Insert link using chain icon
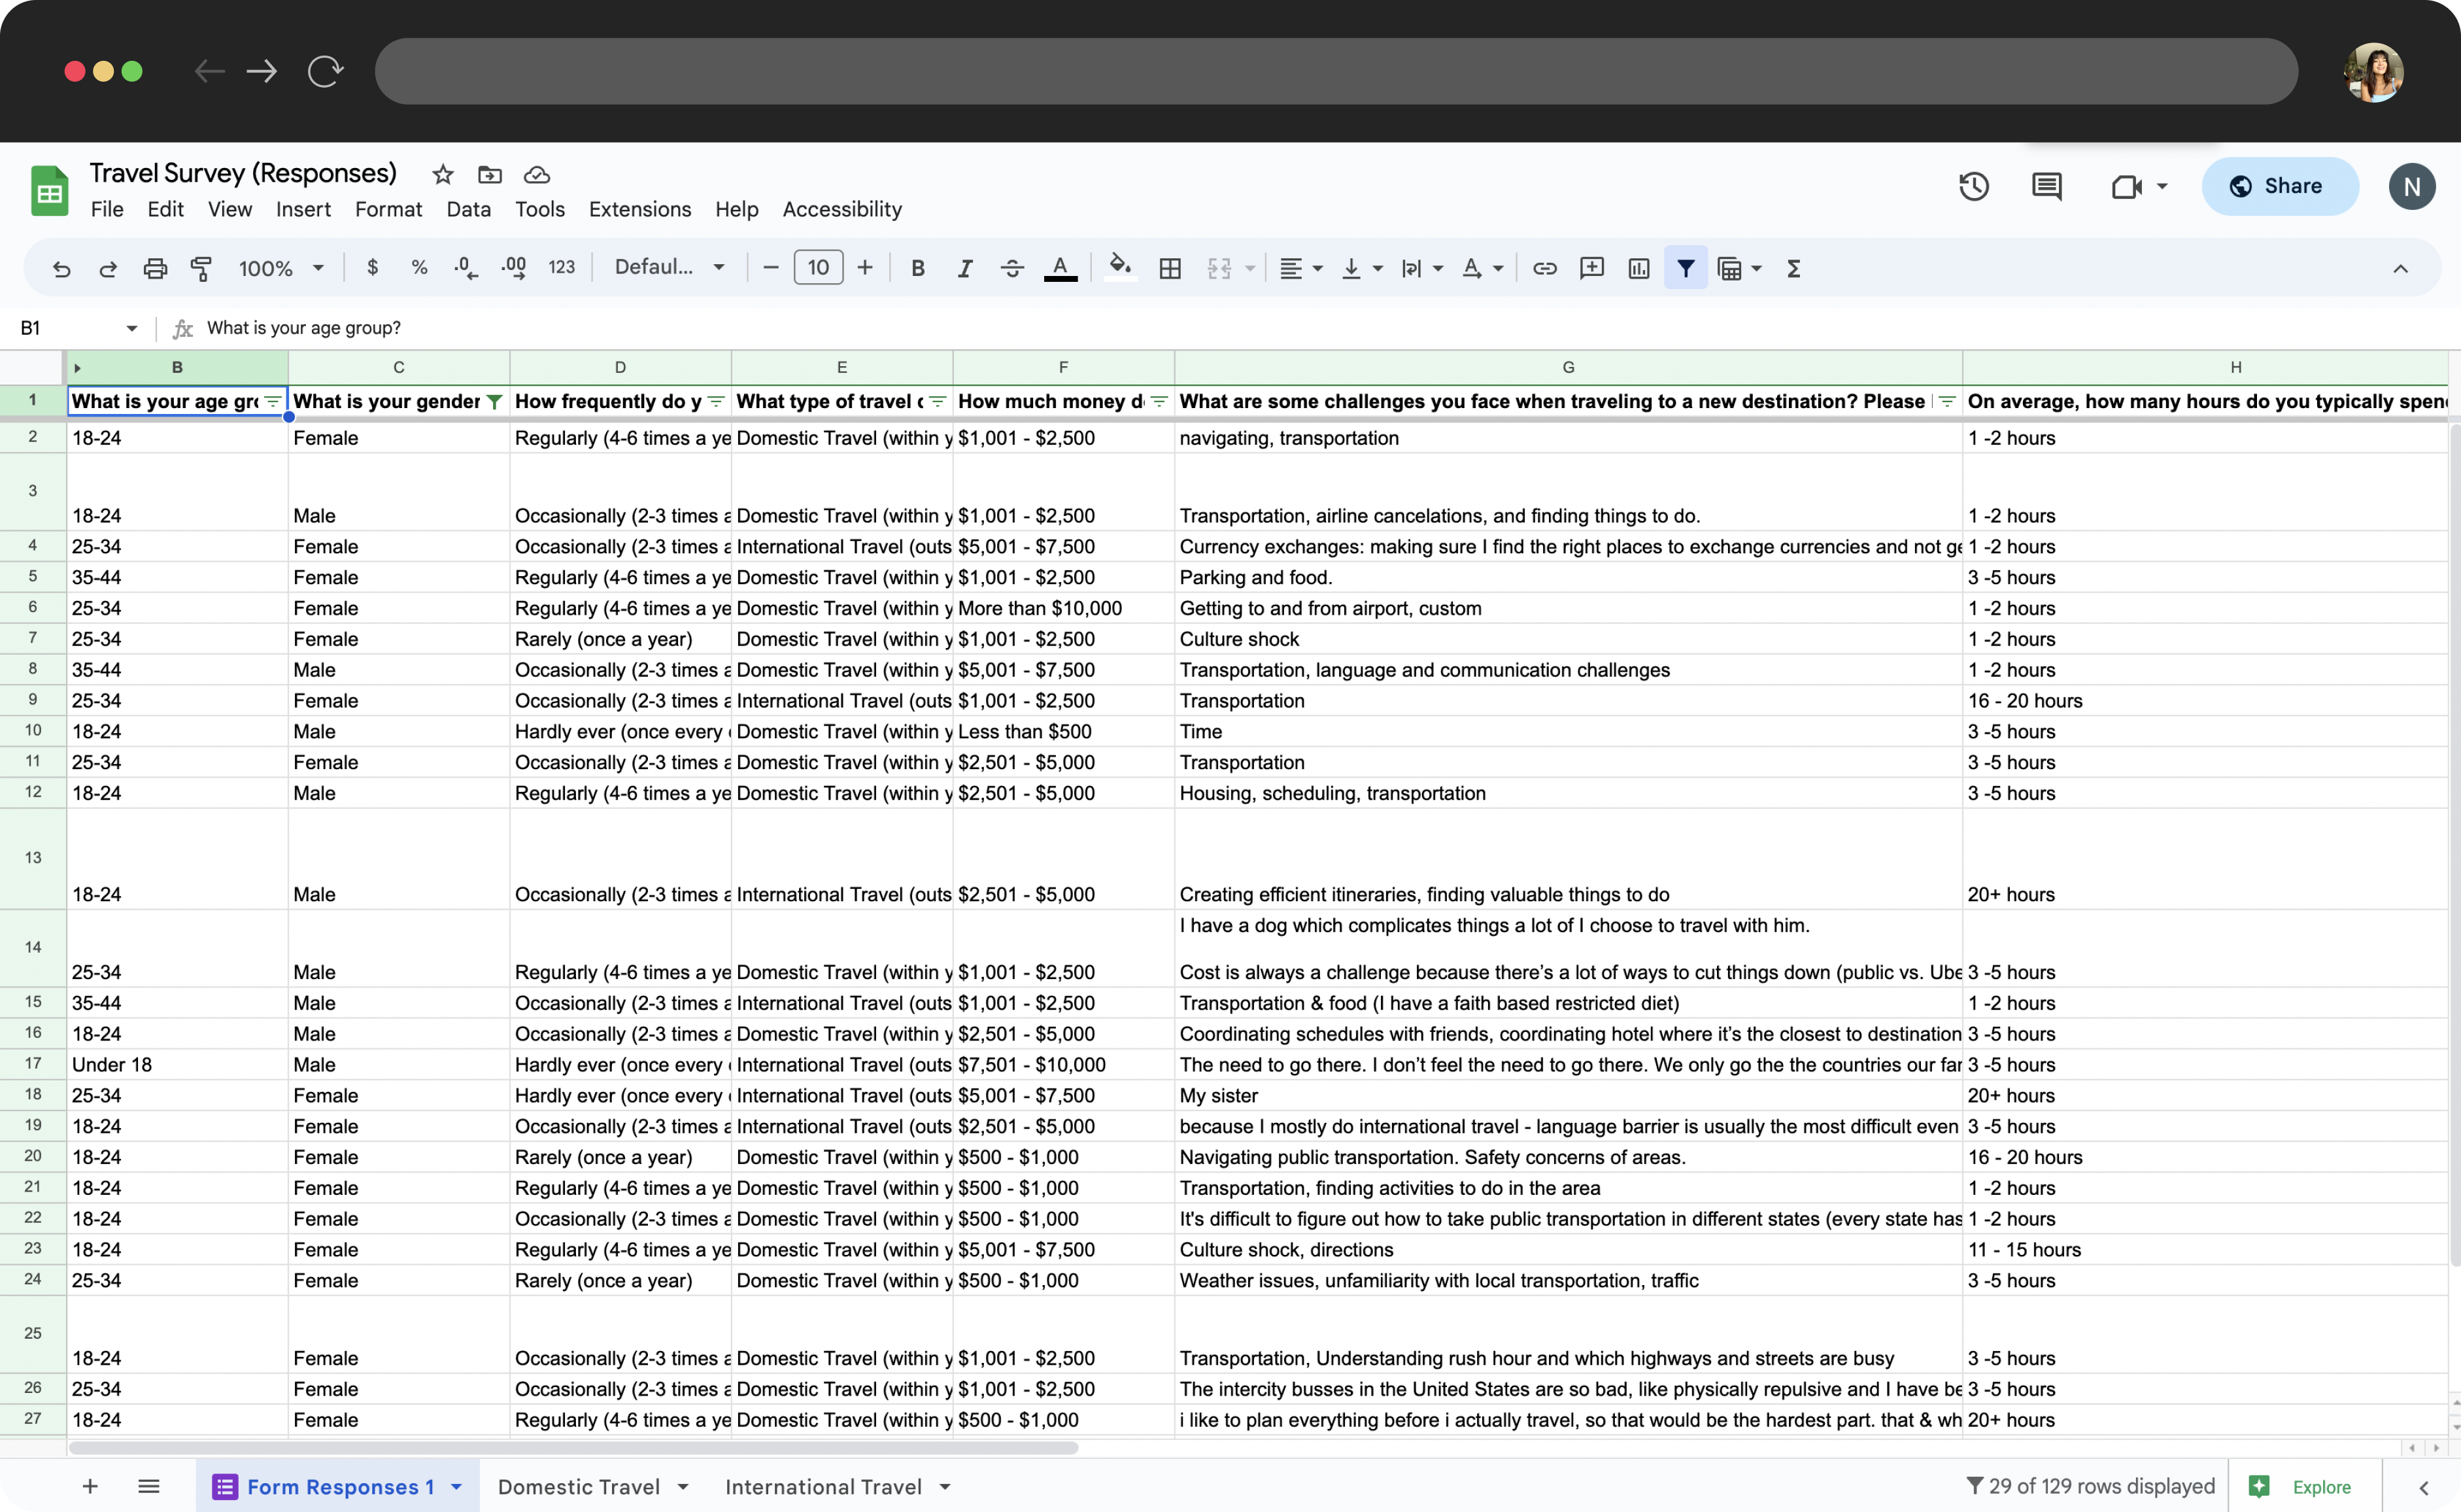The image size is (2461, 1512). (x=1544, y=268)
